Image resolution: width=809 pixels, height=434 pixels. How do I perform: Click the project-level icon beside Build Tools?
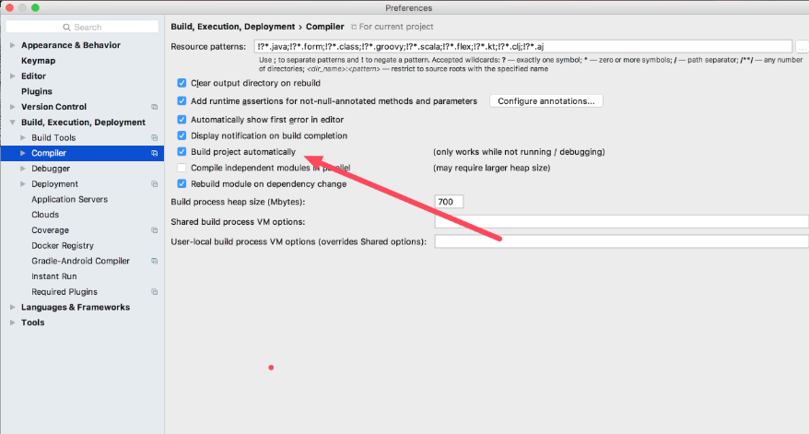(155, 137)
